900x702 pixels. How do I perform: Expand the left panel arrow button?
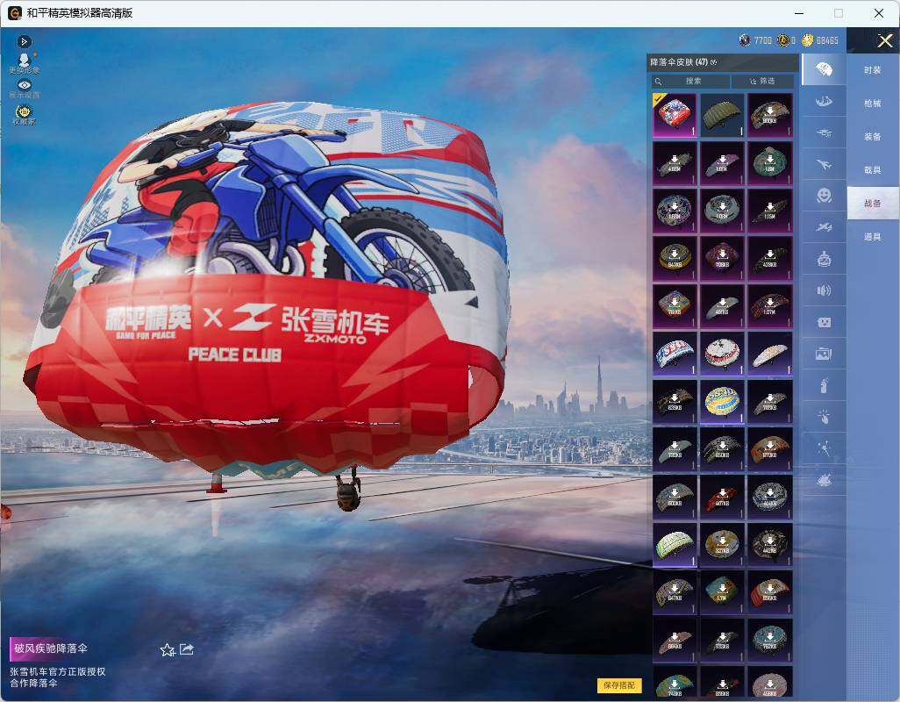point(24,41)
